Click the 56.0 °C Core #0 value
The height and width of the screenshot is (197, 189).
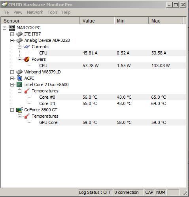90,97
